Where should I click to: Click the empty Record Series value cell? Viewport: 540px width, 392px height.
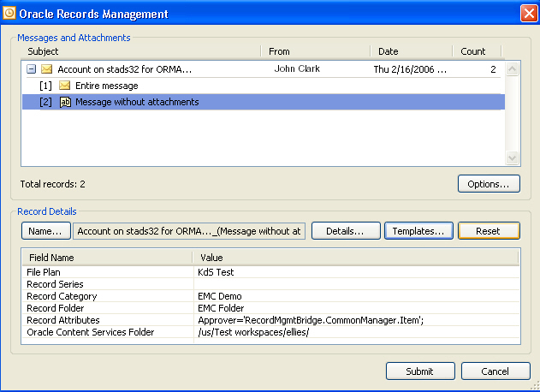point(357,284)
